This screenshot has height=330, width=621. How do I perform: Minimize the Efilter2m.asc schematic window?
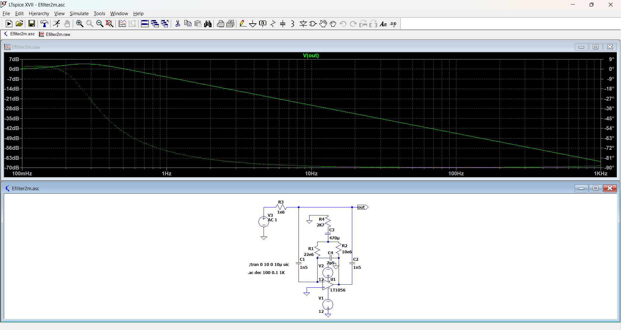(581, 188)
